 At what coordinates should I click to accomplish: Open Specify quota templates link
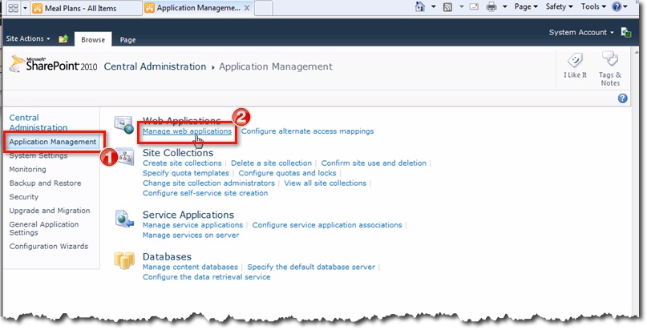[186, 173]
